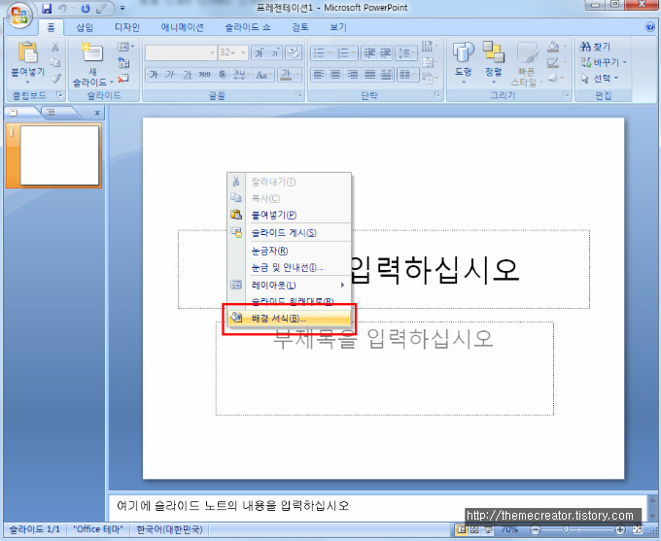
Task: Click the Reset slide icon
Action: point(123,63)
